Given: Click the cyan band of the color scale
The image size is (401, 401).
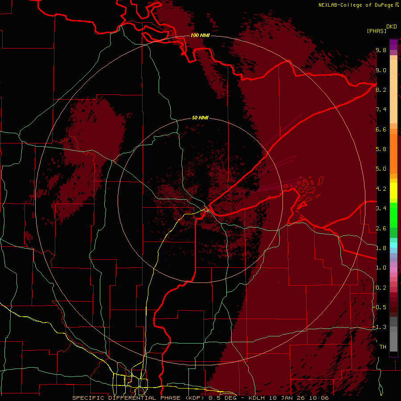Looking at the screenshot, I should pos(393,245).
